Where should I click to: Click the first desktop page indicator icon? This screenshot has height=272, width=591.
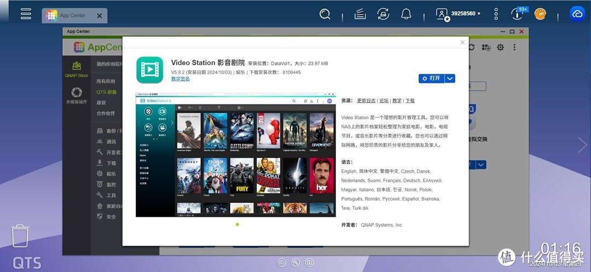coord(282,262)
